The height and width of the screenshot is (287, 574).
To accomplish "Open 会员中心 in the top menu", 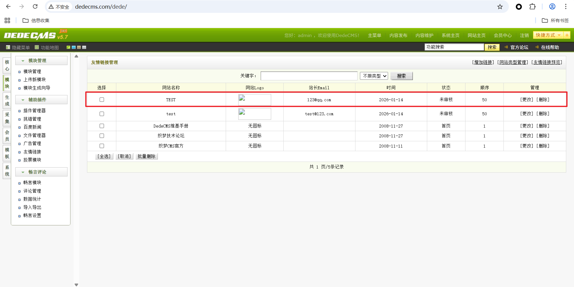I will click(x=503, y=35).
